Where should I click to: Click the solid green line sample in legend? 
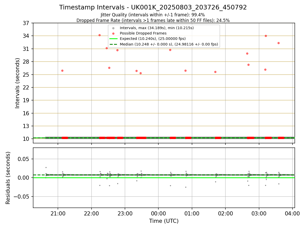click(x=113, y=39)
